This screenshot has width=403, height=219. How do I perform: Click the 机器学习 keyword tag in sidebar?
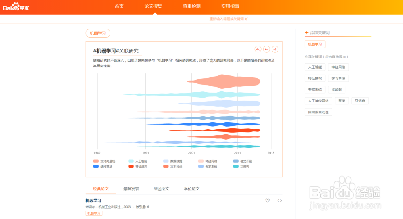point(315,44)
